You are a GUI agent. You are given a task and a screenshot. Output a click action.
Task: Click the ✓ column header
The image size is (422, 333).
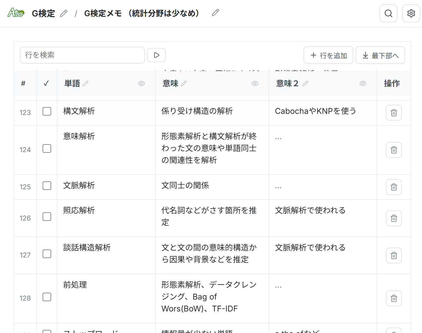46,83
